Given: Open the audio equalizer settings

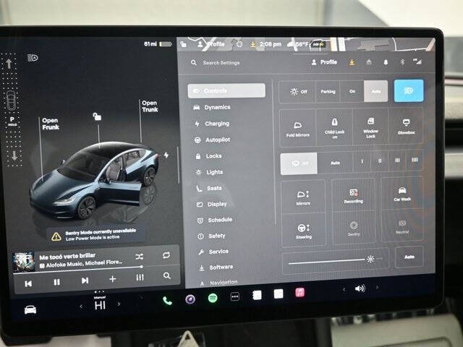Looking at the screenshot, I should click(140, 278).
